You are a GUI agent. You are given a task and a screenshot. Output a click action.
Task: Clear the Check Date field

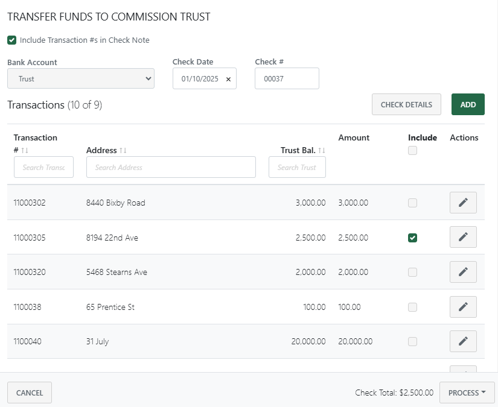[228, 78]
